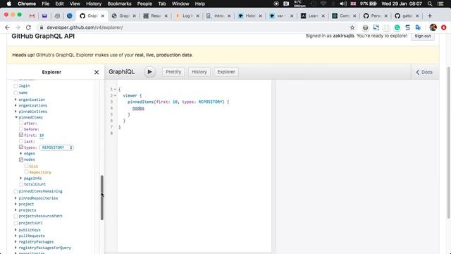Check the projectsResourcePath checkbox

(16, 216)
